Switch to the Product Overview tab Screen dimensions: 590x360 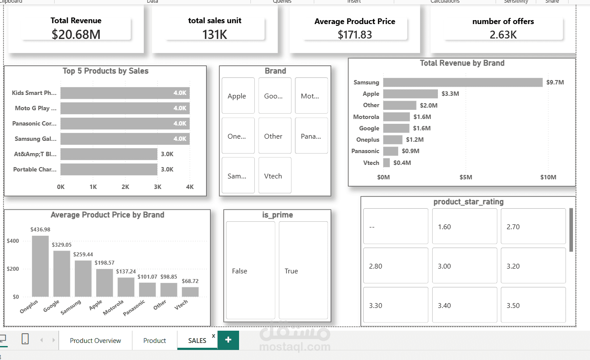pyautogui.click(x=95, y=340)
